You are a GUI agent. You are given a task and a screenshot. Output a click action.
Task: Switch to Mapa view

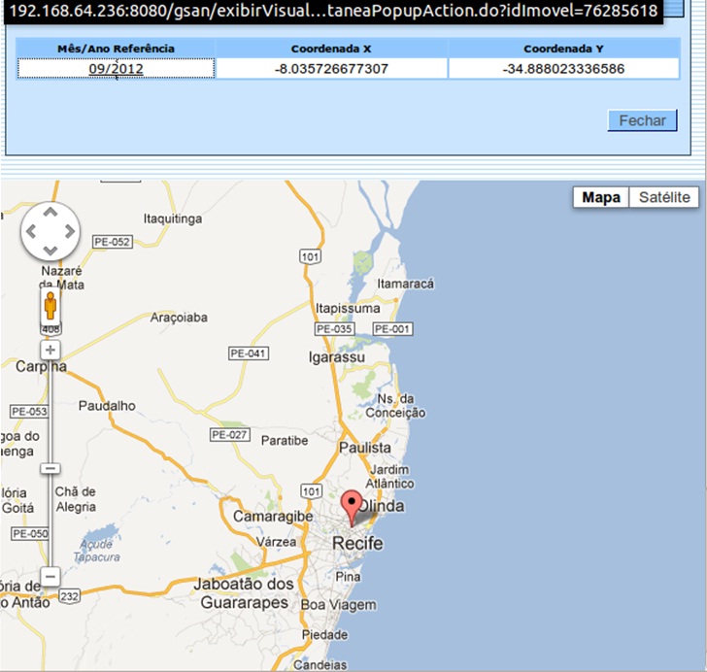[x=601, y=197]
